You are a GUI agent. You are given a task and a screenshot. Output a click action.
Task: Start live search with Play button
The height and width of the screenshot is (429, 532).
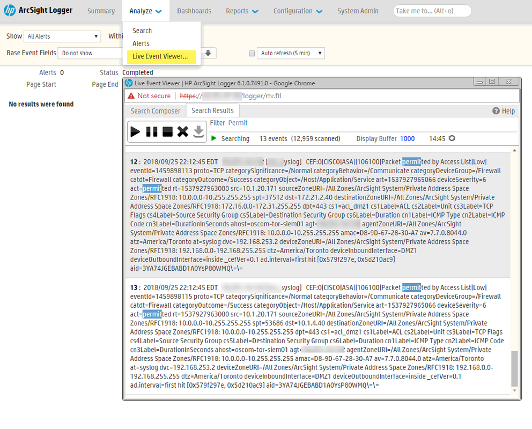(135, 131)
